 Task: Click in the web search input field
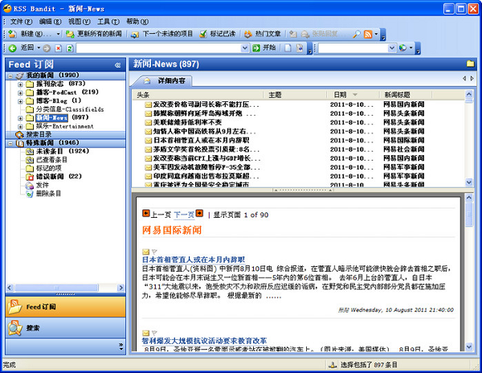coord(353,48)
